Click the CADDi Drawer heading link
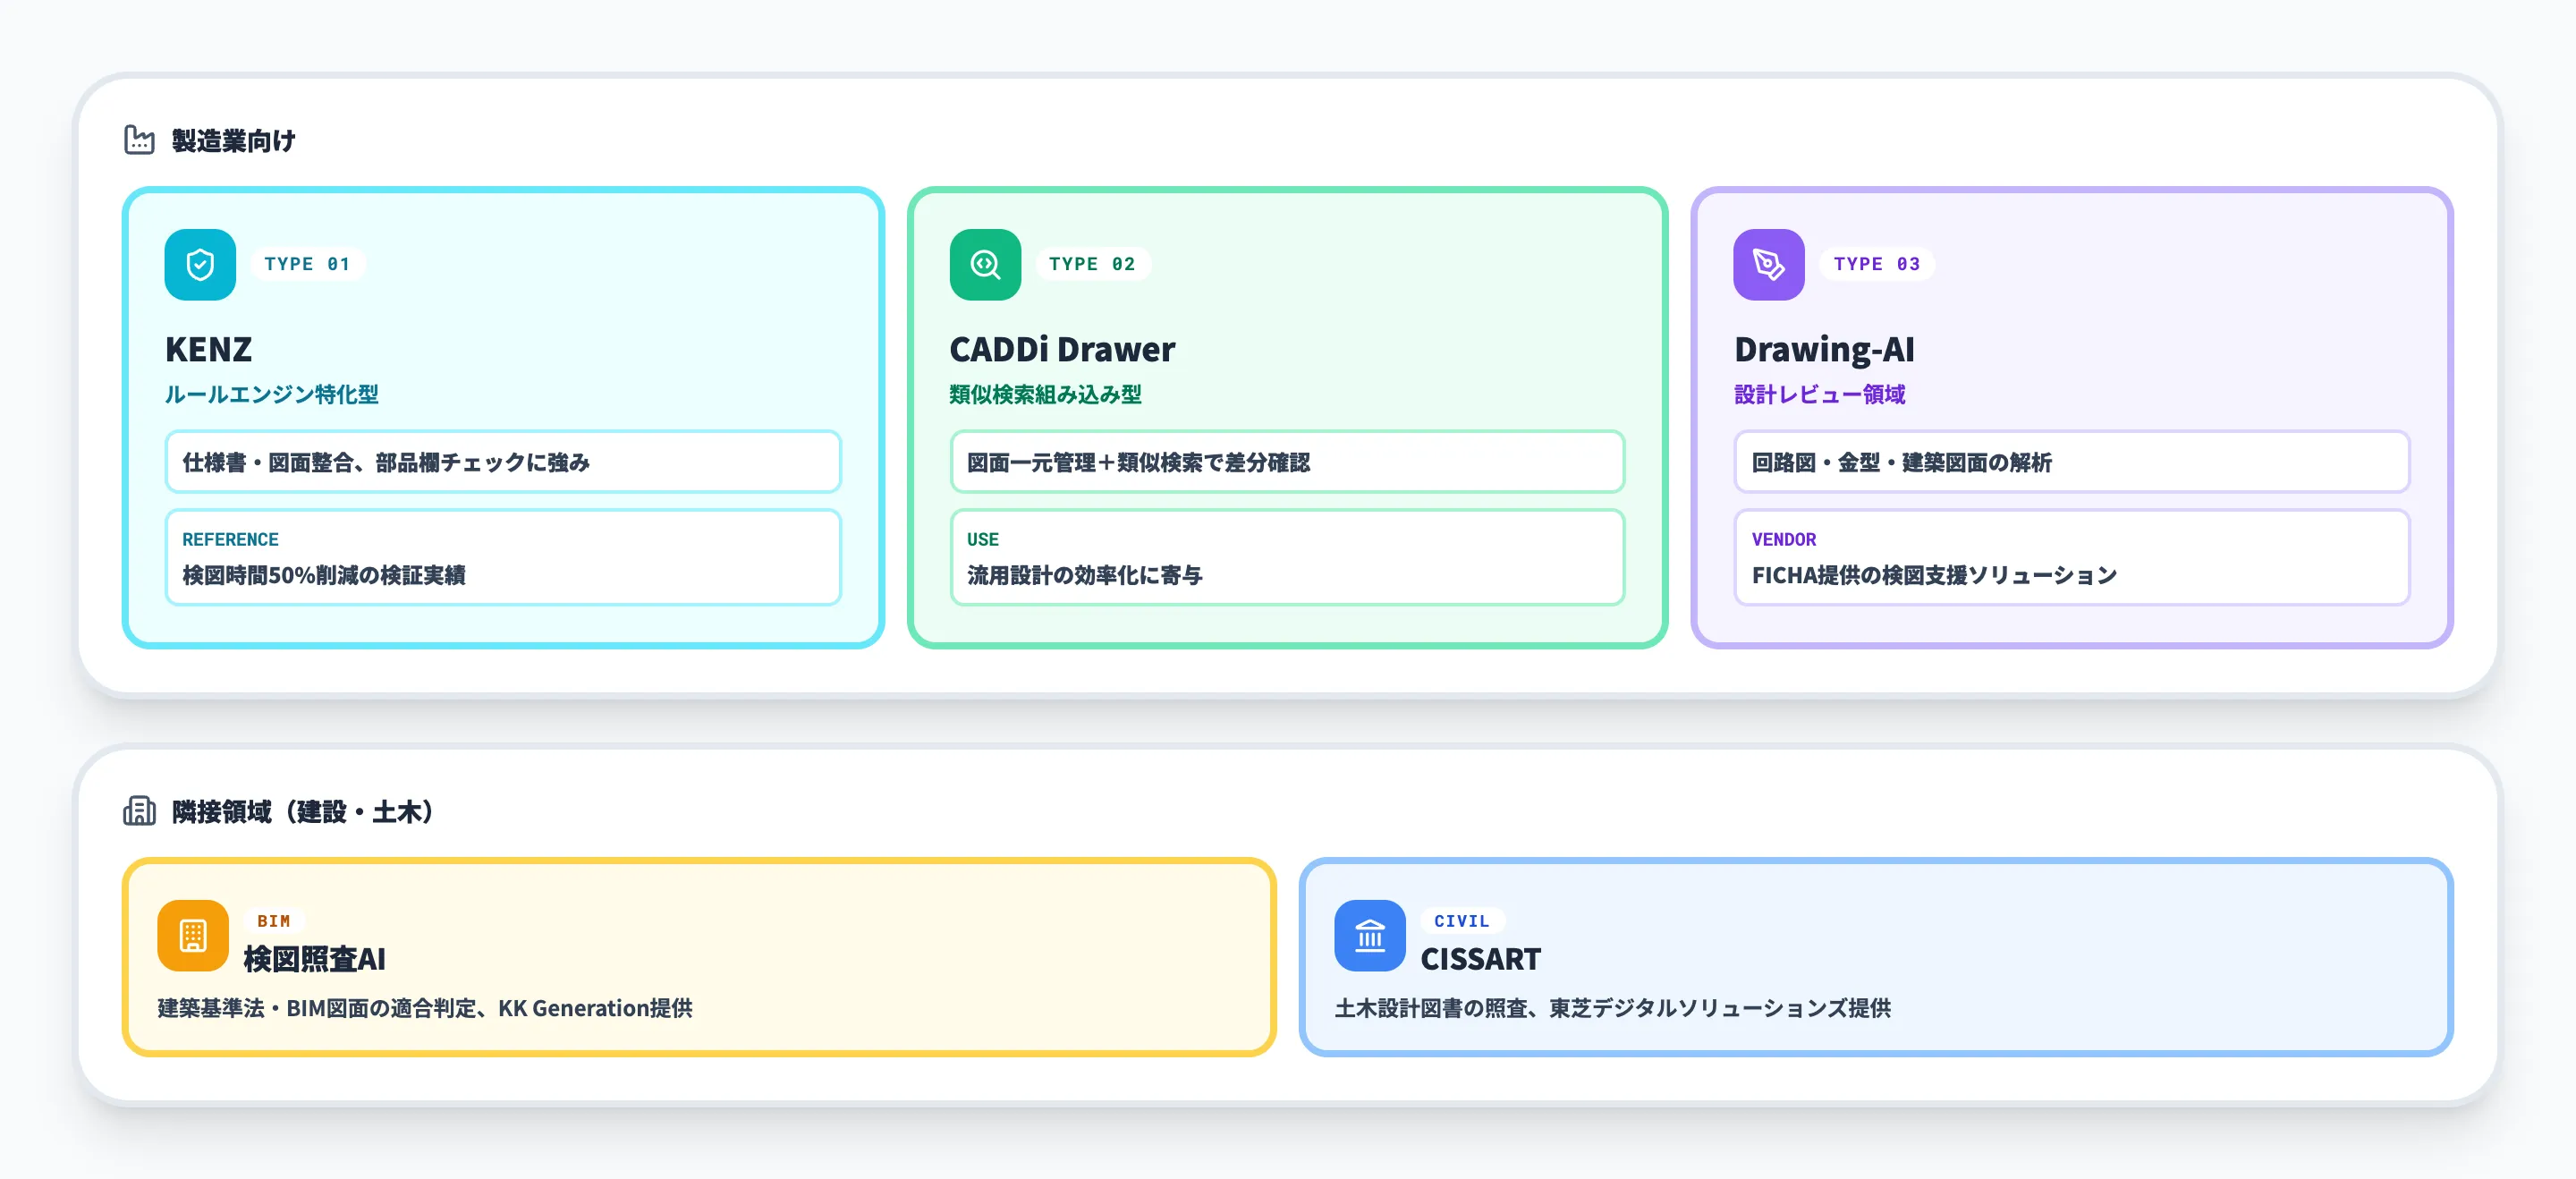Viewport: 2576px width, 1179px height. click(1062, 350)
